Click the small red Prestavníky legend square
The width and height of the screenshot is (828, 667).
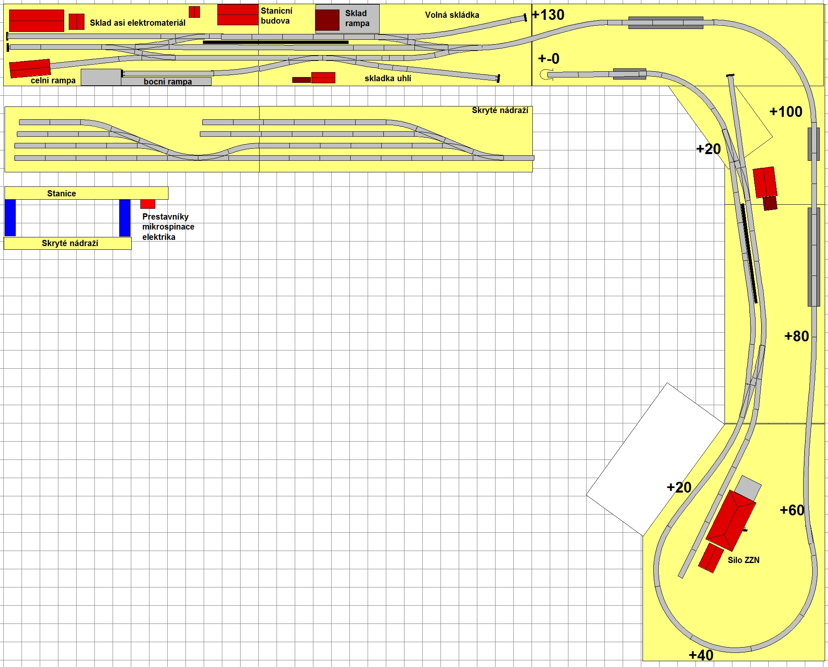pyautogui.click(x=148, y=204)
